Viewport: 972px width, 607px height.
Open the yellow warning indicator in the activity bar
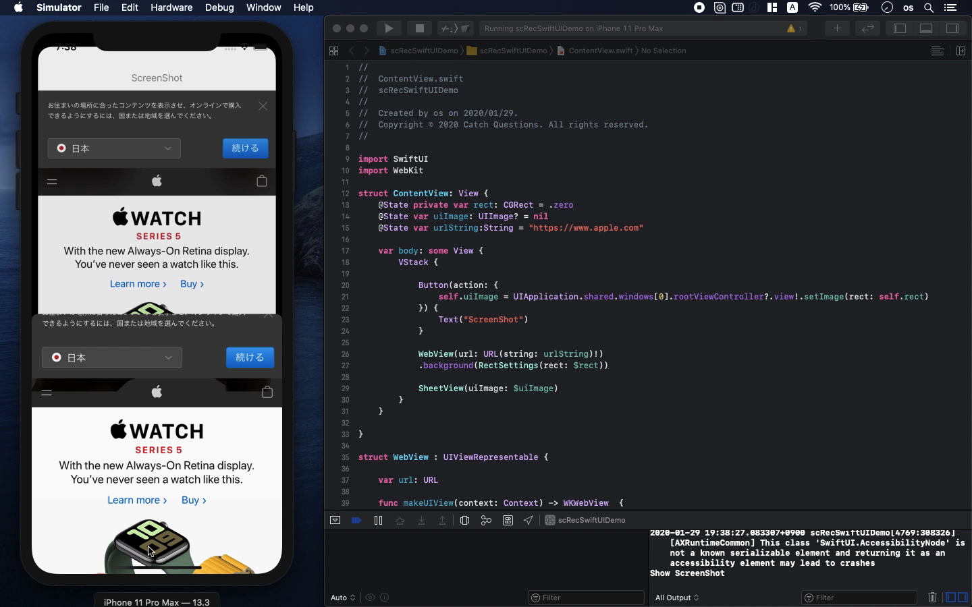(794, 28)
